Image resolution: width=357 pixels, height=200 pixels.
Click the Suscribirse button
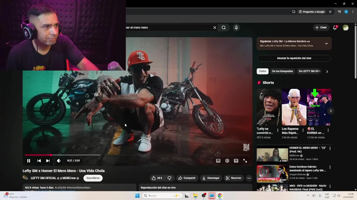[x=93, y=178]
